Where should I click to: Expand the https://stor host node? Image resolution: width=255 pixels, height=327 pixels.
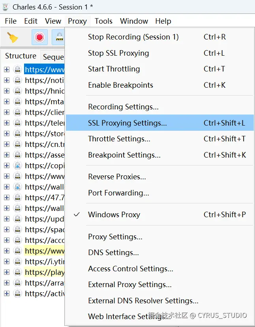(x=6, y=133)
